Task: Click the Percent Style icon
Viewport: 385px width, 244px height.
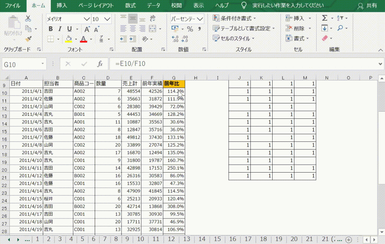Action: point(190,29)
